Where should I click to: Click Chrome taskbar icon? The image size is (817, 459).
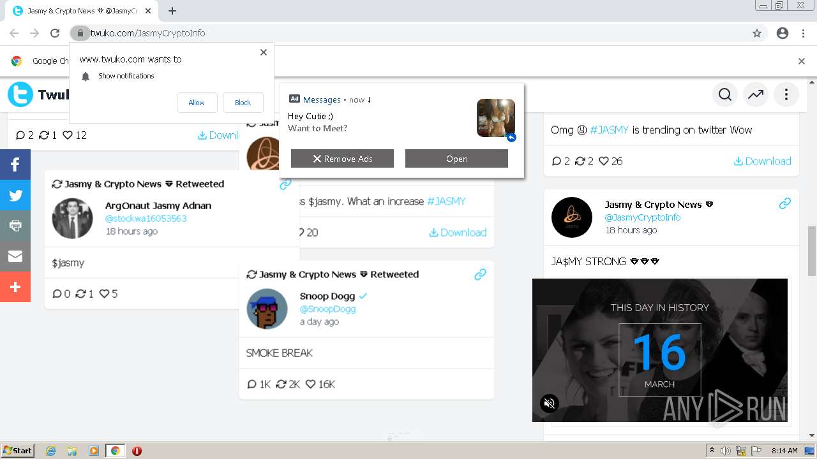116,451
